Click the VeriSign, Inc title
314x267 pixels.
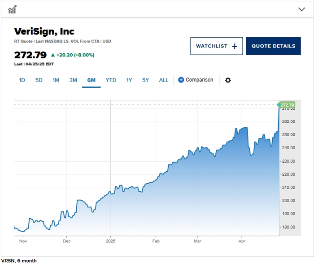coord(44,31)
